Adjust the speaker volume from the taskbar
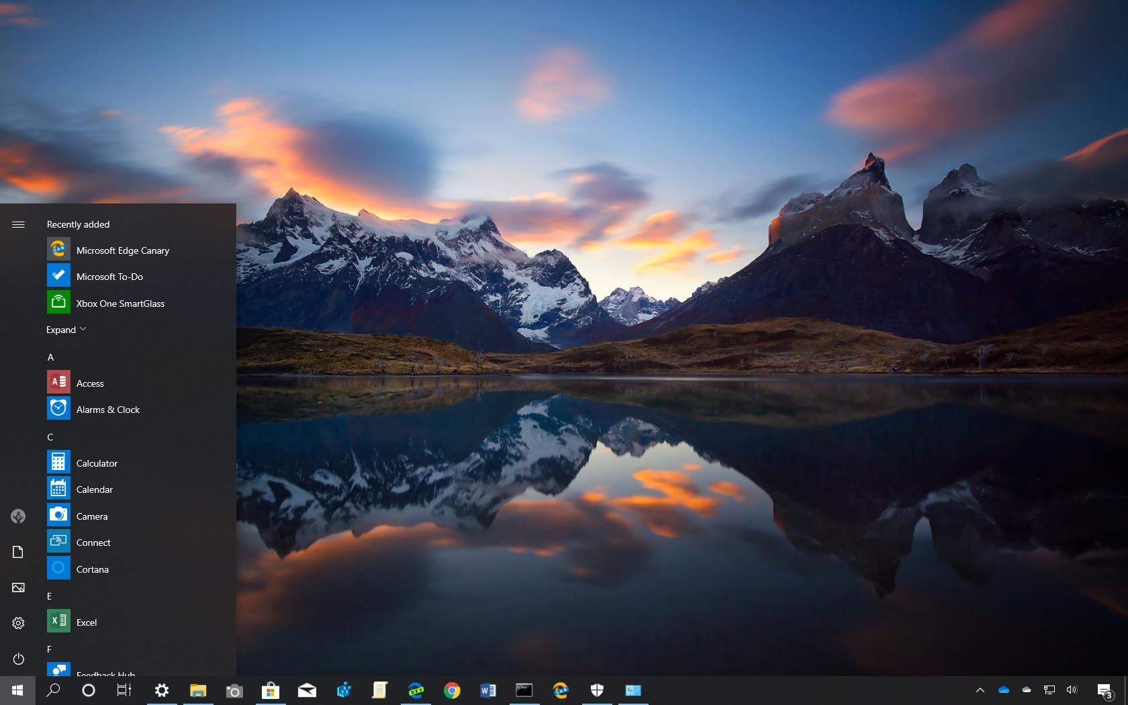Image resolution: width=1128 pixels, height=705 pixels. [1072, 690]
